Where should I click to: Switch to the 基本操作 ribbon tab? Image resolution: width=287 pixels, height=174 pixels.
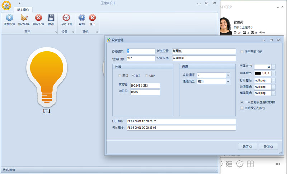coord(23,10)
